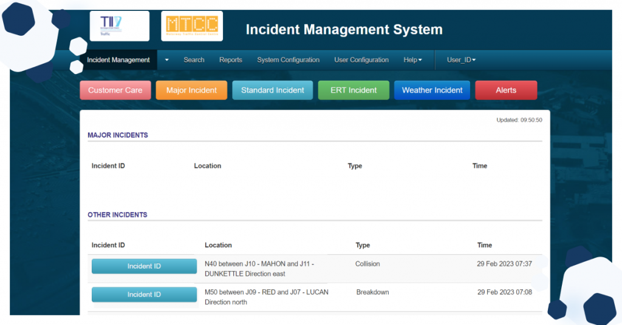Click the TII Traffic logo
This screenshot has width=622, height=325.
click(x=120, y=26)
